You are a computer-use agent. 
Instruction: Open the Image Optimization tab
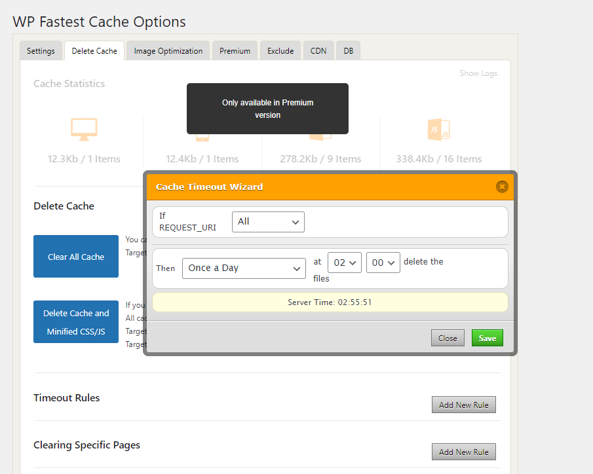click(168, 51)
